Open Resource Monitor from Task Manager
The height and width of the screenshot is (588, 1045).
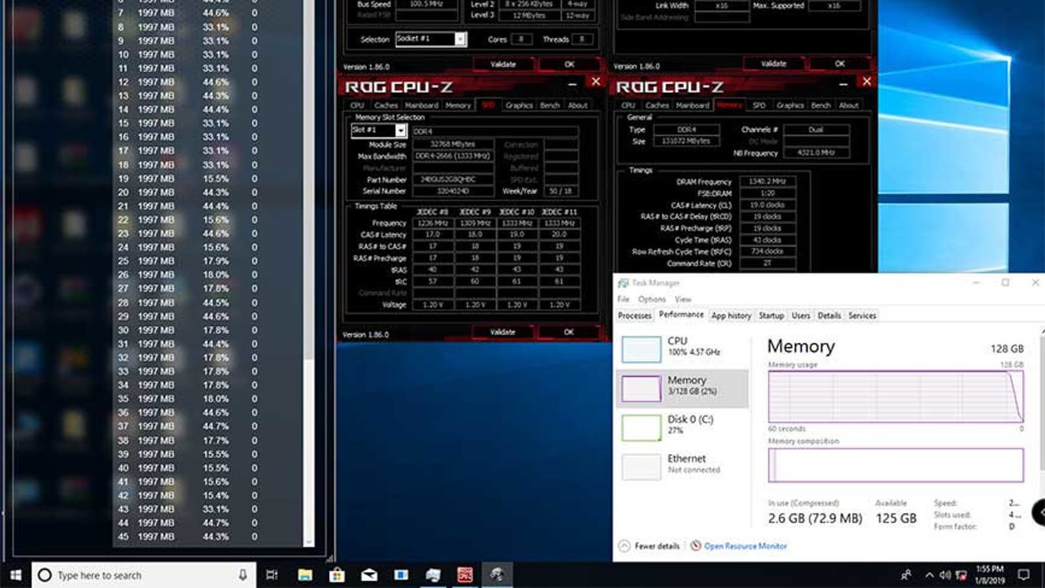[x=743, y=546]
